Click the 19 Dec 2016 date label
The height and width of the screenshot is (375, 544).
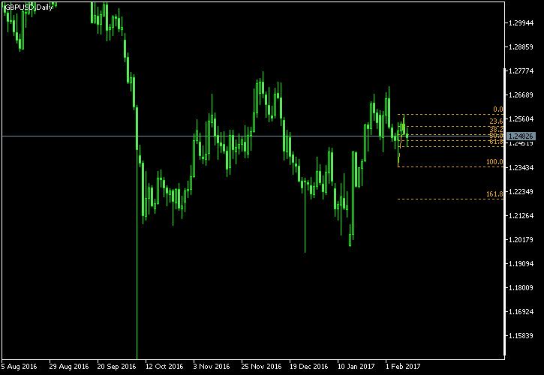click(308, 366)
